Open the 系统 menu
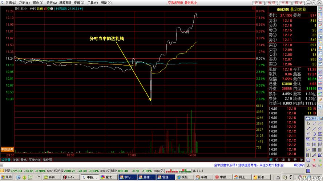This screenshot has width=323, height=181. pos(11,3)
